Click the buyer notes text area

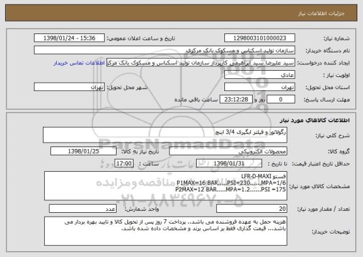[166, 231]
